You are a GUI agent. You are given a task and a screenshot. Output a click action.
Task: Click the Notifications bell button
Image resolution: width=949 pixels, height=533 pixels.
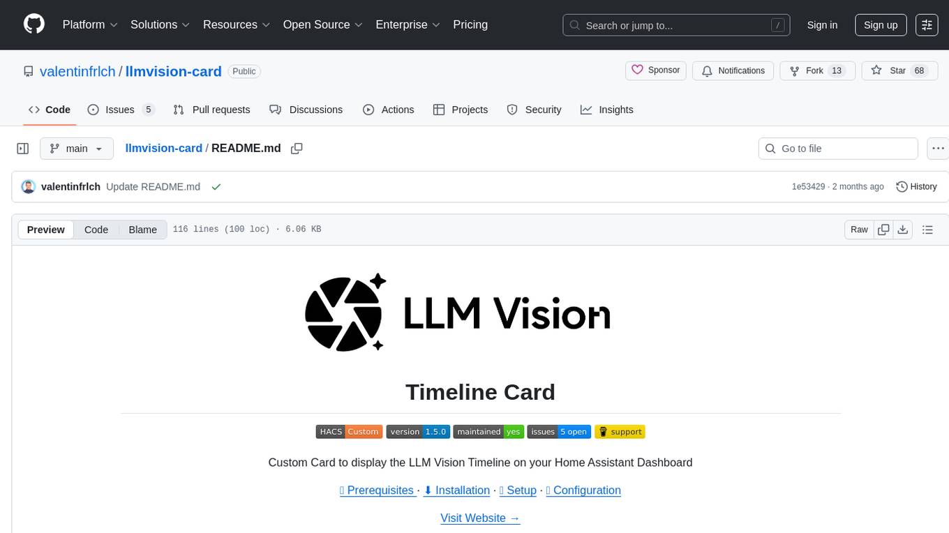tap(733, 70)
